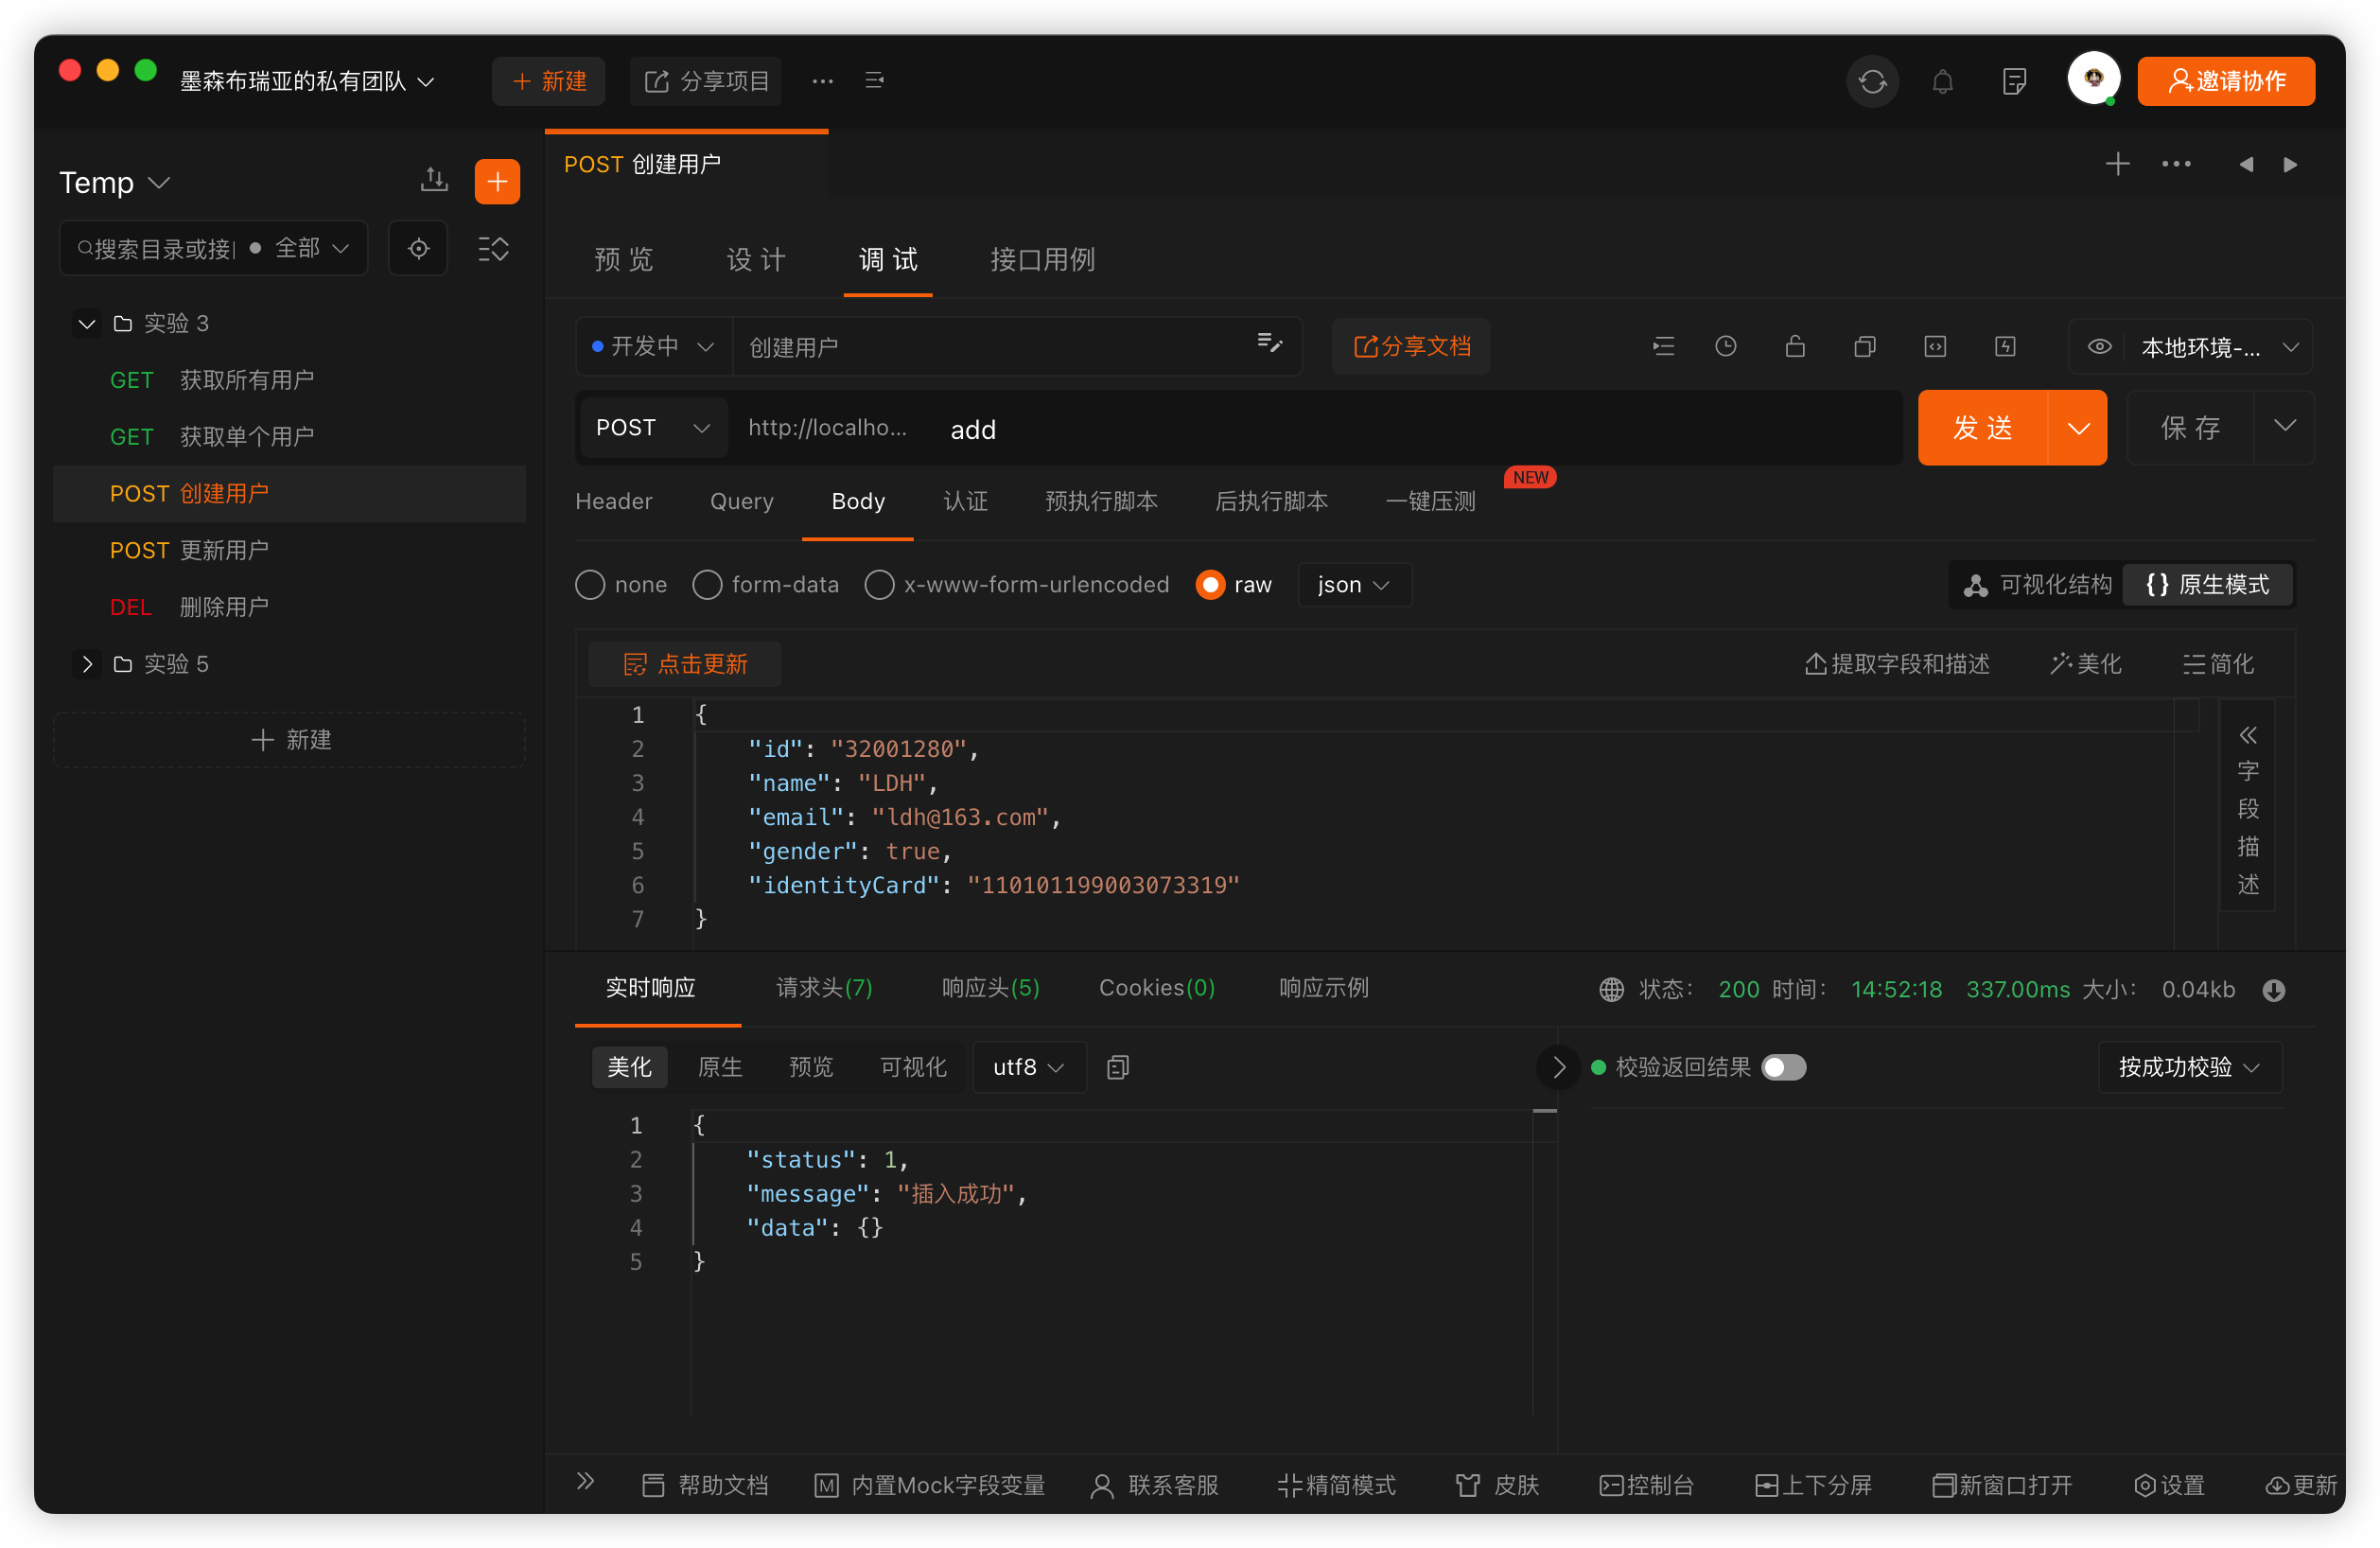The image size is (2380, 1548).
Task: Open the notes icon beside the bell
Action: [x=2014, y=81]
